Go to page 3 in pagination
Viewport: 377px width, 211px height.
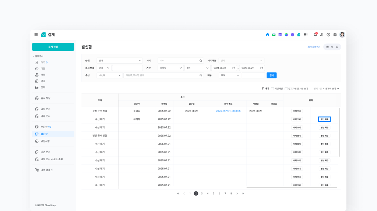[x=202, y=193]
